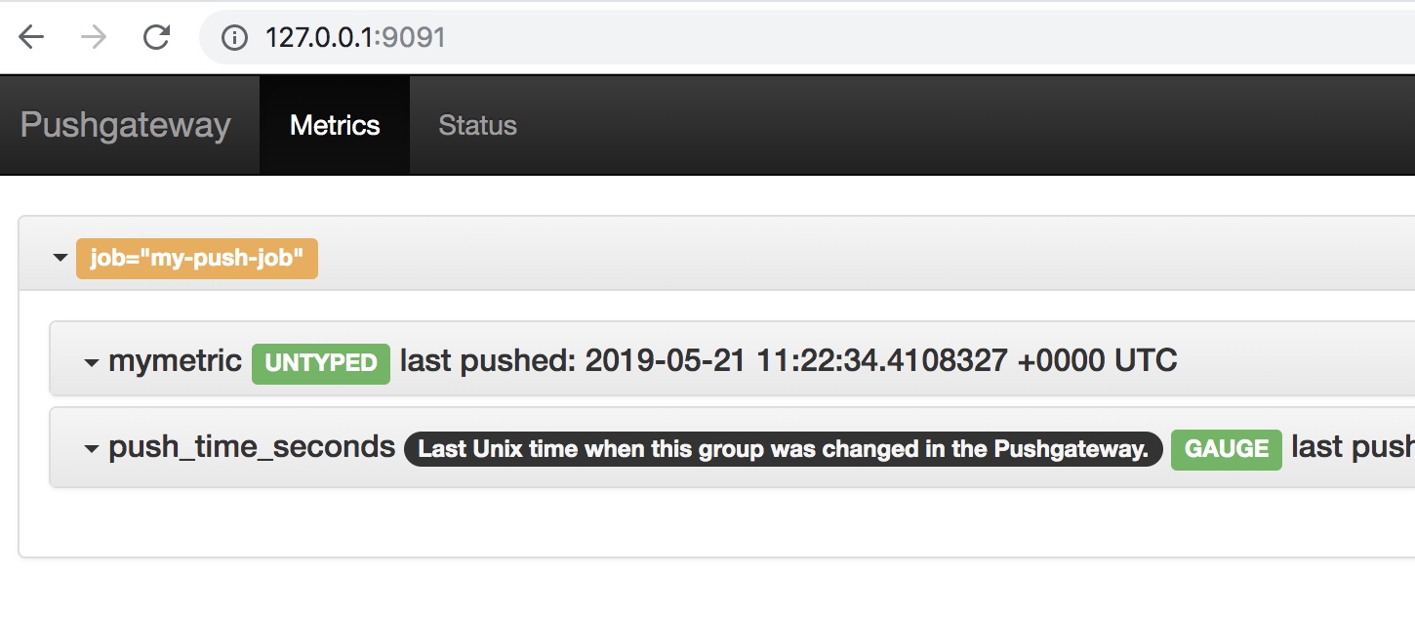The width and height of the screenshot is (1415, 619).
Task: Click the browser forward arrow
Action: click(94, 37)
